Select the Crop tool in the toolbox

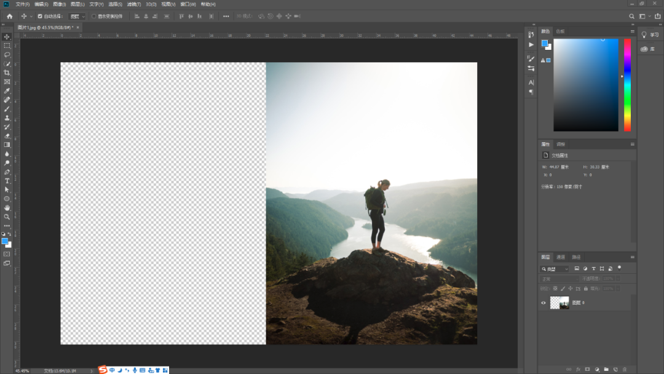7,73
